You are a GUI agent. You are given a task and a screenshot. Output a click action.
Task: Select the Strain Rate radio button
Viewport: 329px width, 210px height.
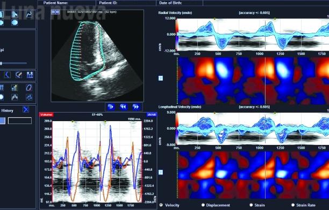[x=293, y=205]
